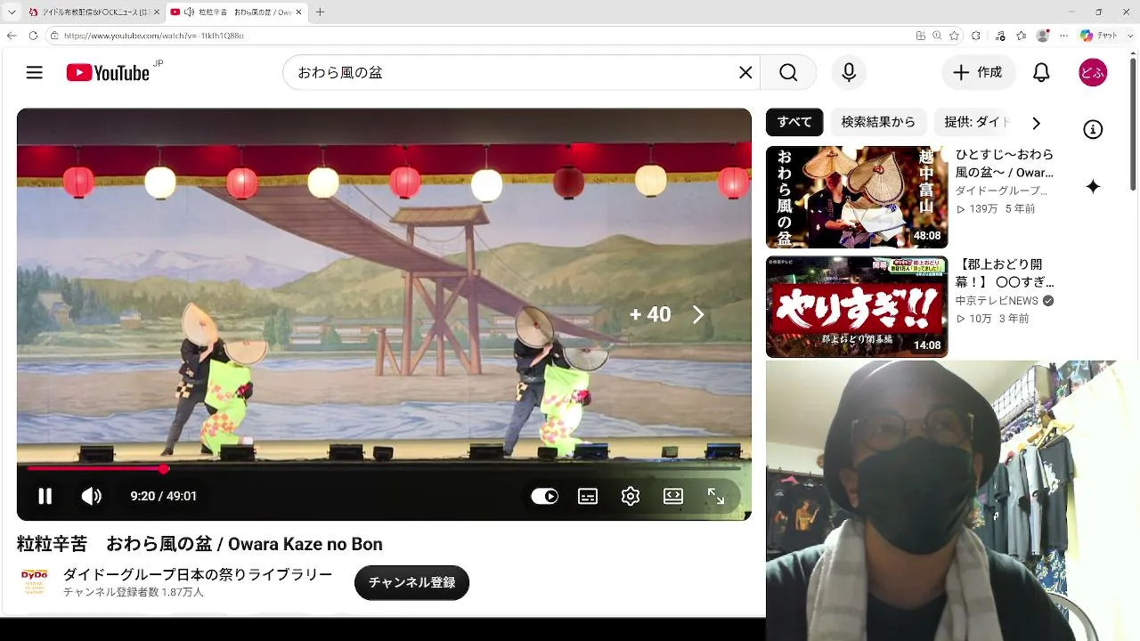Go to the YouTube home logo
Screen dimensions: 1140x641
[x=109, y=73]
